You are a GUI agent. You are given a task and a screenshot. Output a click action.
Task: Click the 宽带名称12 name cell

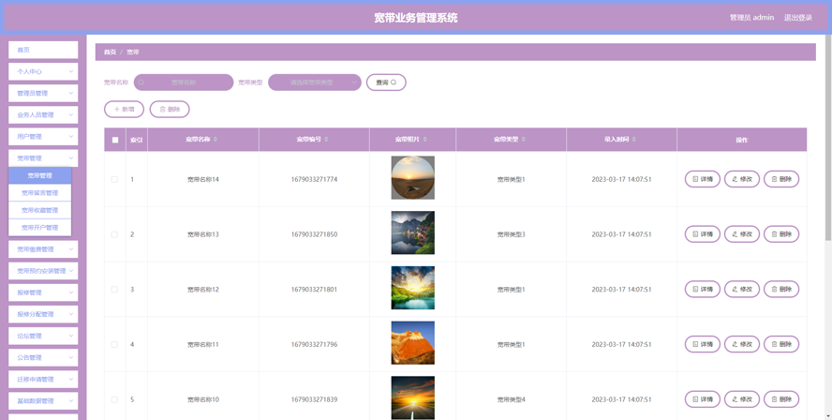point(203,290)
